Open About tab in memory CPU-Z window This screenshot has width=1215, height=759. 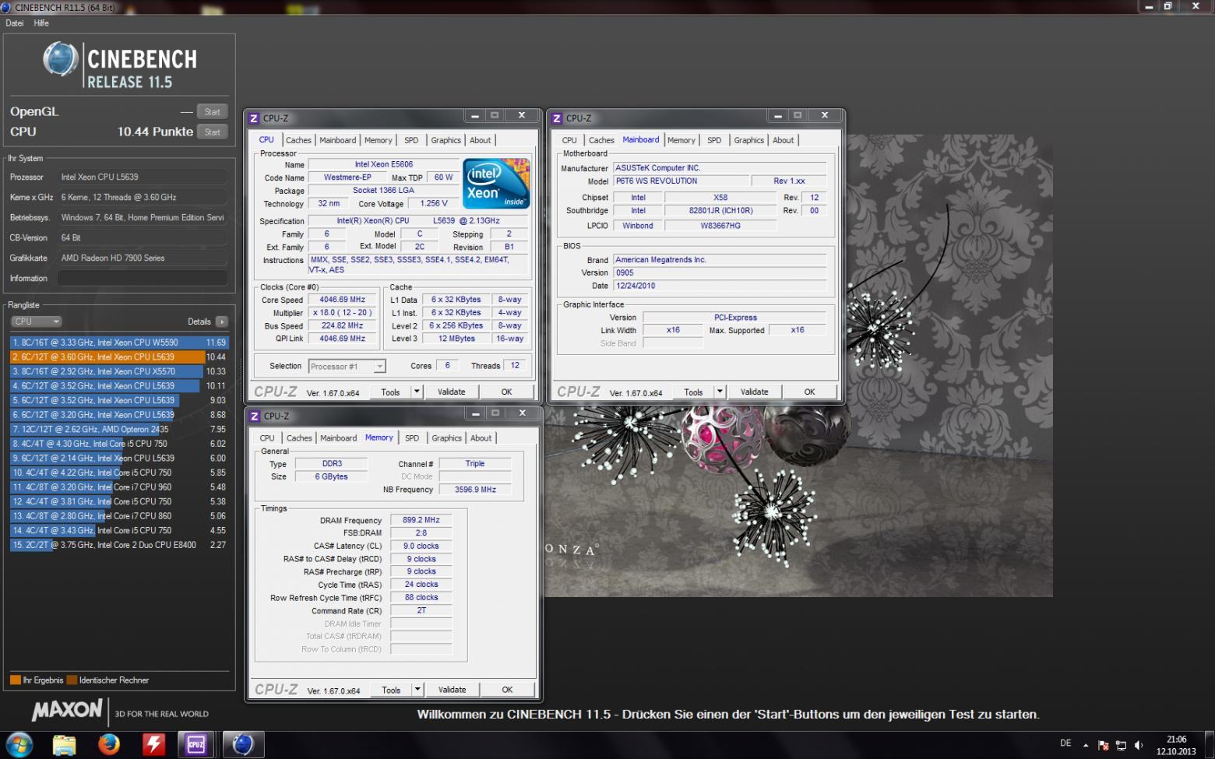point(481,438)
